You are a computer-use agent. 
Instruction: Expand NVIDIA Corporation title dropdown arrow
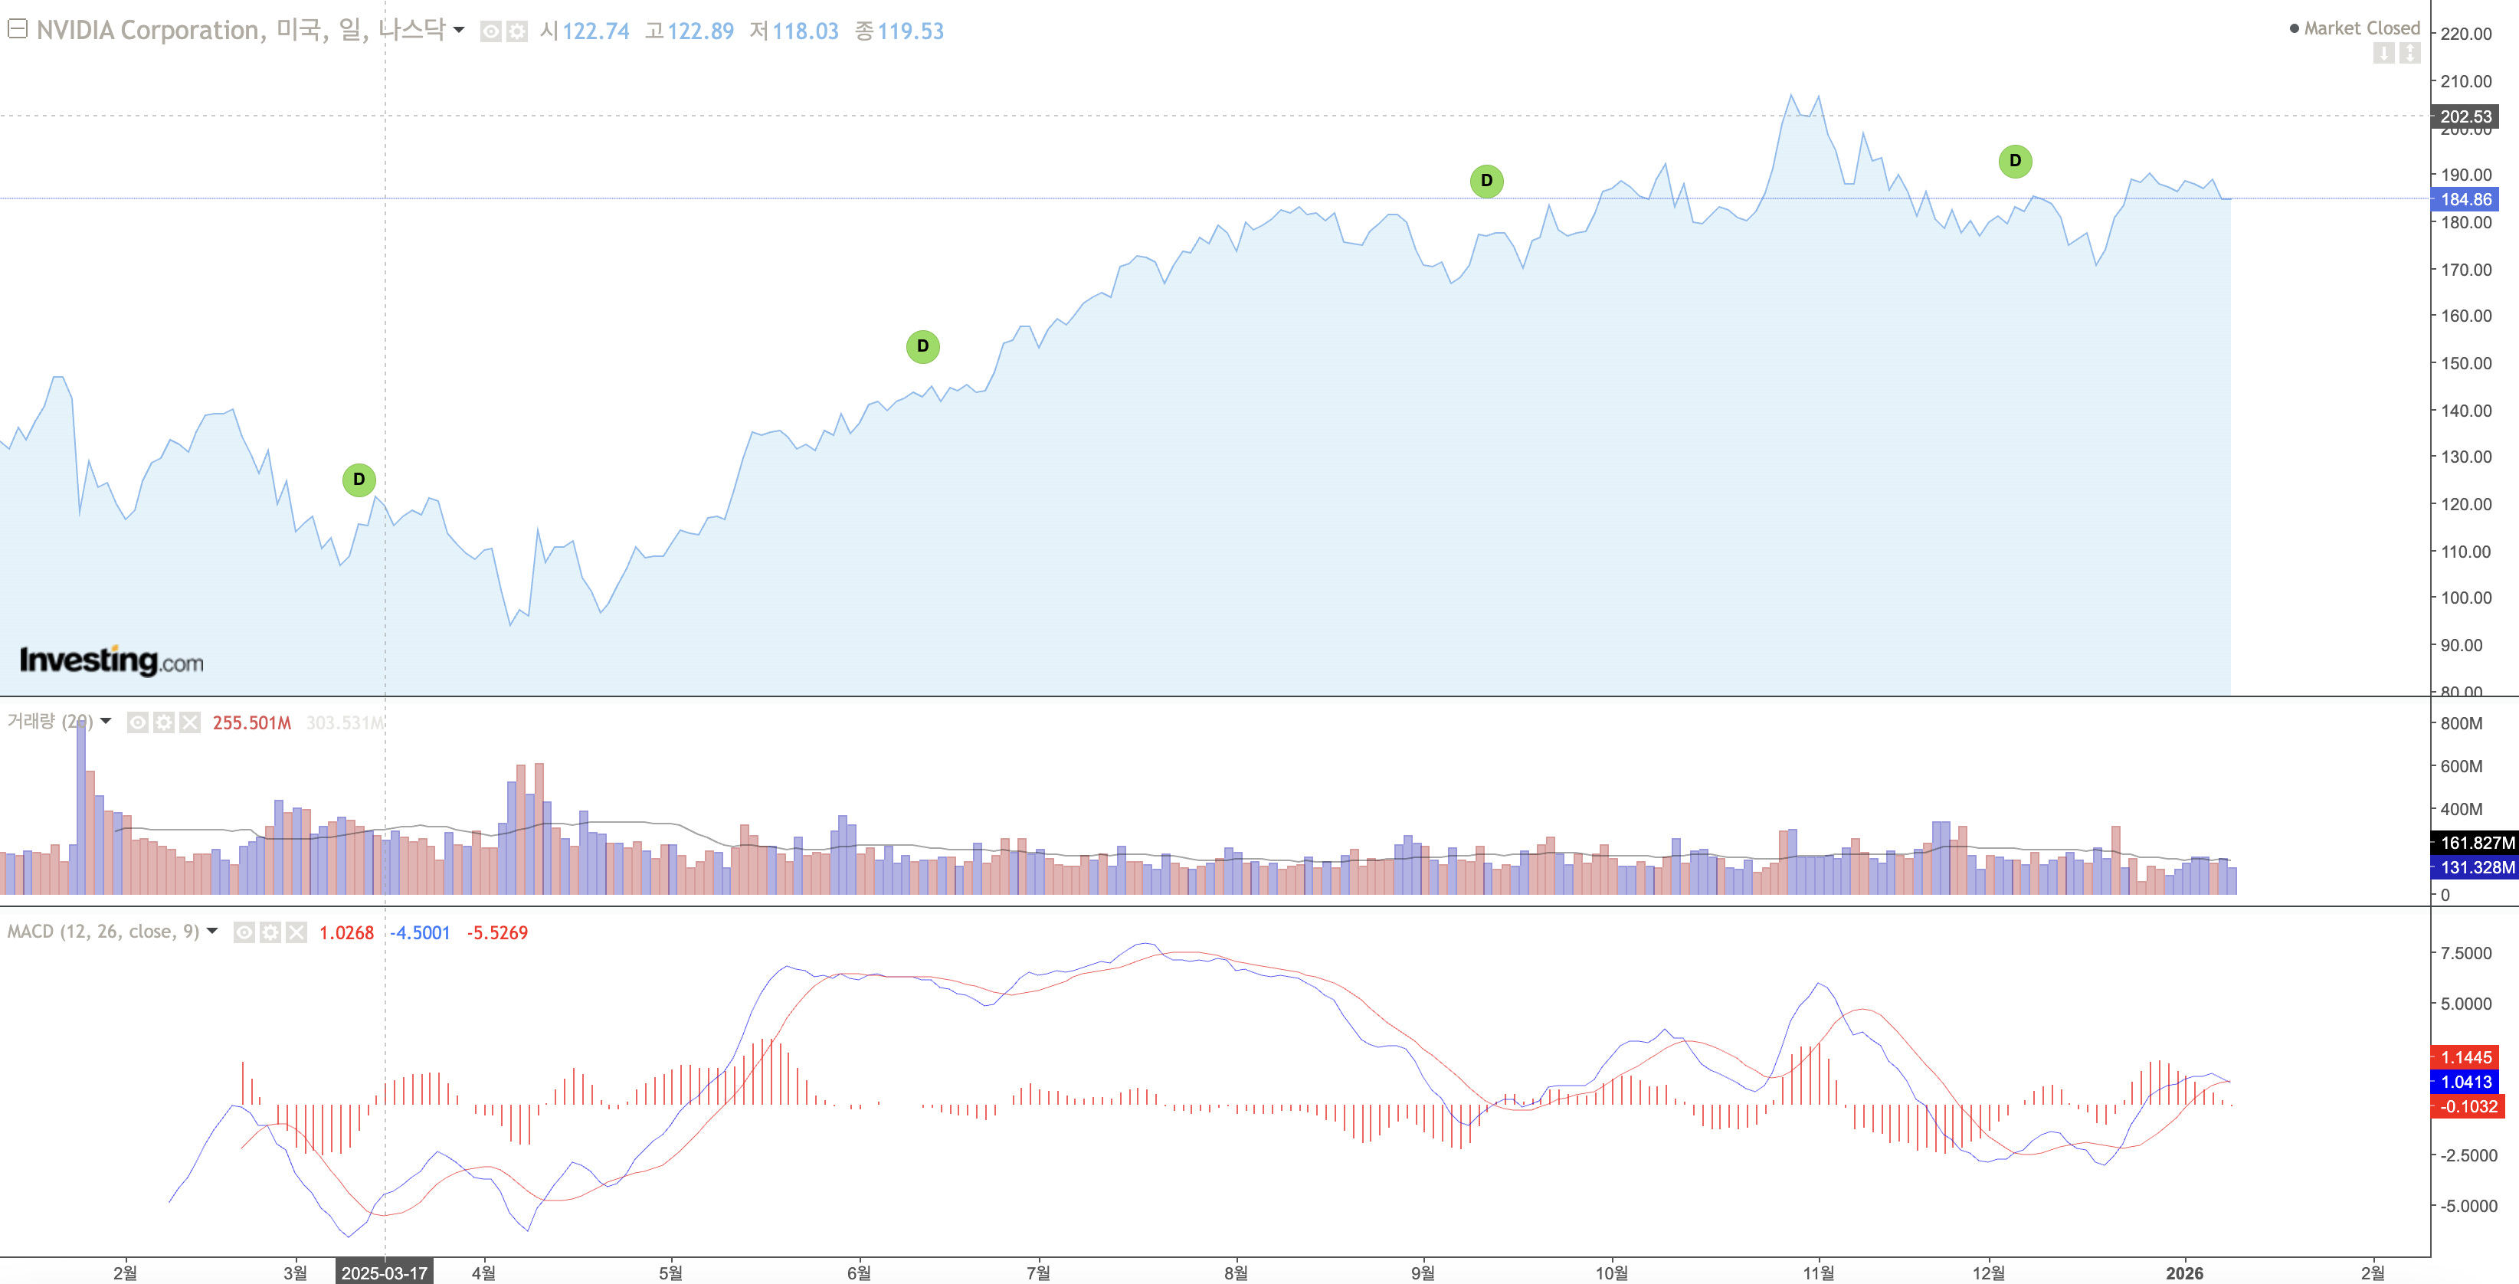459,31
